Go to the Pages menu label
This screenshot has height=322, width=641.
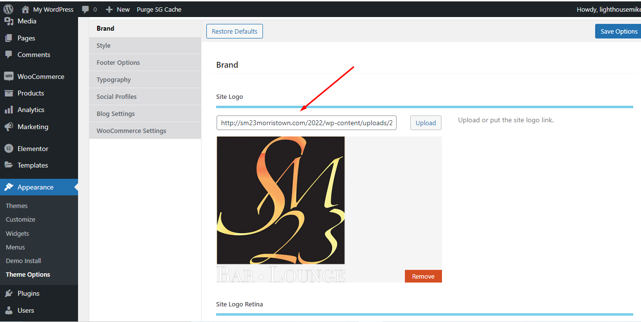(26, 38)
